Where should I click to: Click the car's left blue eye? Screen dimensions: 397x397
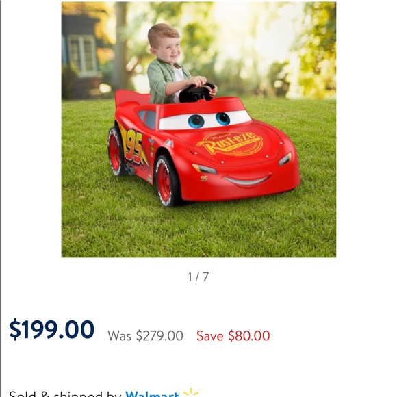click(196, 121)
